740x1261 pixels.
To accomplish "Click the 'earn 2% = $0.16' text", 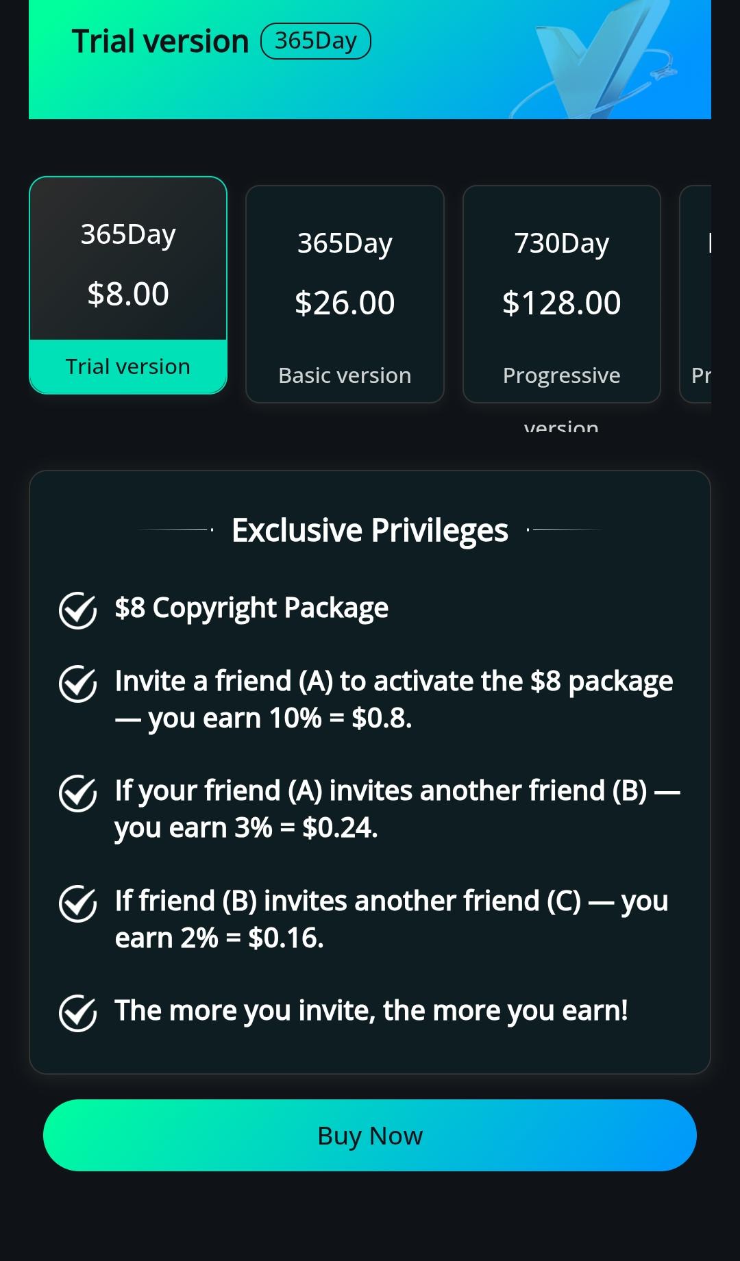I will 219,938.
